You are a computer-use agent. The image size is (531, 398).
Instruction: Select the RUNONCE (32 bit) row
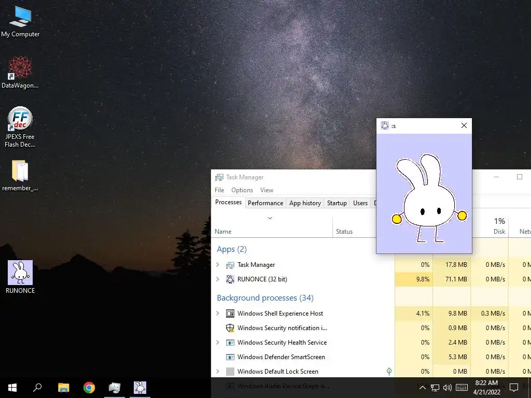tap(371, 279)
